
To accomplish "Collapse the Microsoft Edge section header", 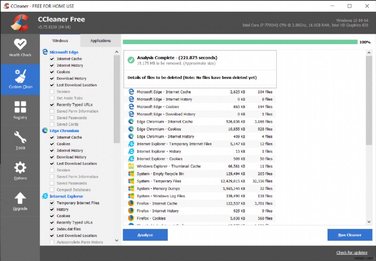I will [64, 52].
